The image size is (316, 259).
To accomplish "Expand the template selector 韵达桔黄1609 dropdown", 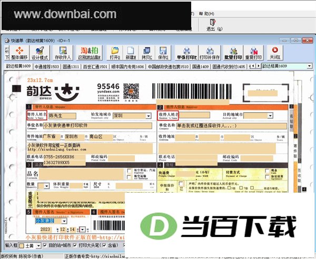I will coord(309,66).
